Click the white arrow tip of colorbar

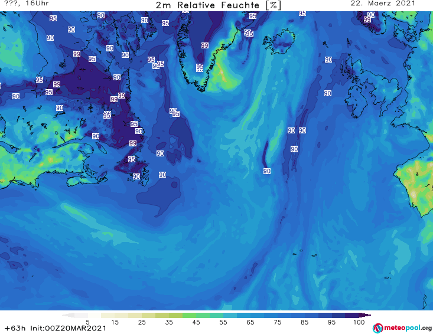coord(68,315)
